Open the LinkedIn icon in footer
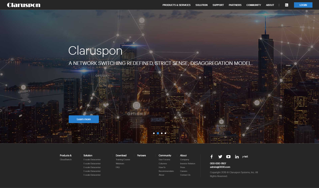The image size is (319, 188). point(237,157)
